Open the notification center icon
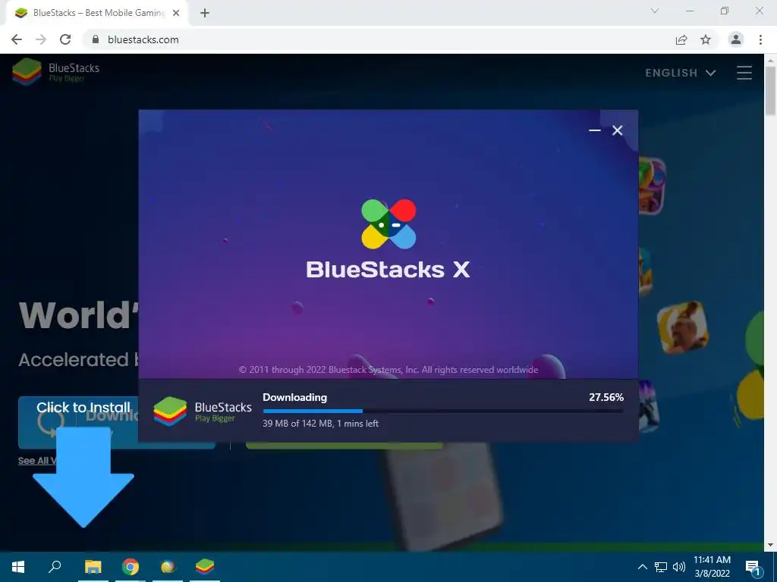Image resolution: width=777 pixels, height=582 pixels. 753,568
